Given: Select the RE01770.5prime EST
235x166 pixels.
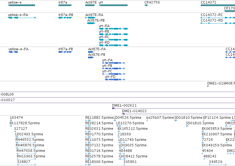Looking at the screenshot, I should pyautogui.click(x=88, y=137).
